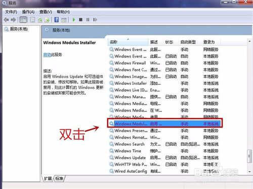This screenshot has width=253, height=189.
Task: Select the WinHTTP Web P... service row
Action: point(164,164)
